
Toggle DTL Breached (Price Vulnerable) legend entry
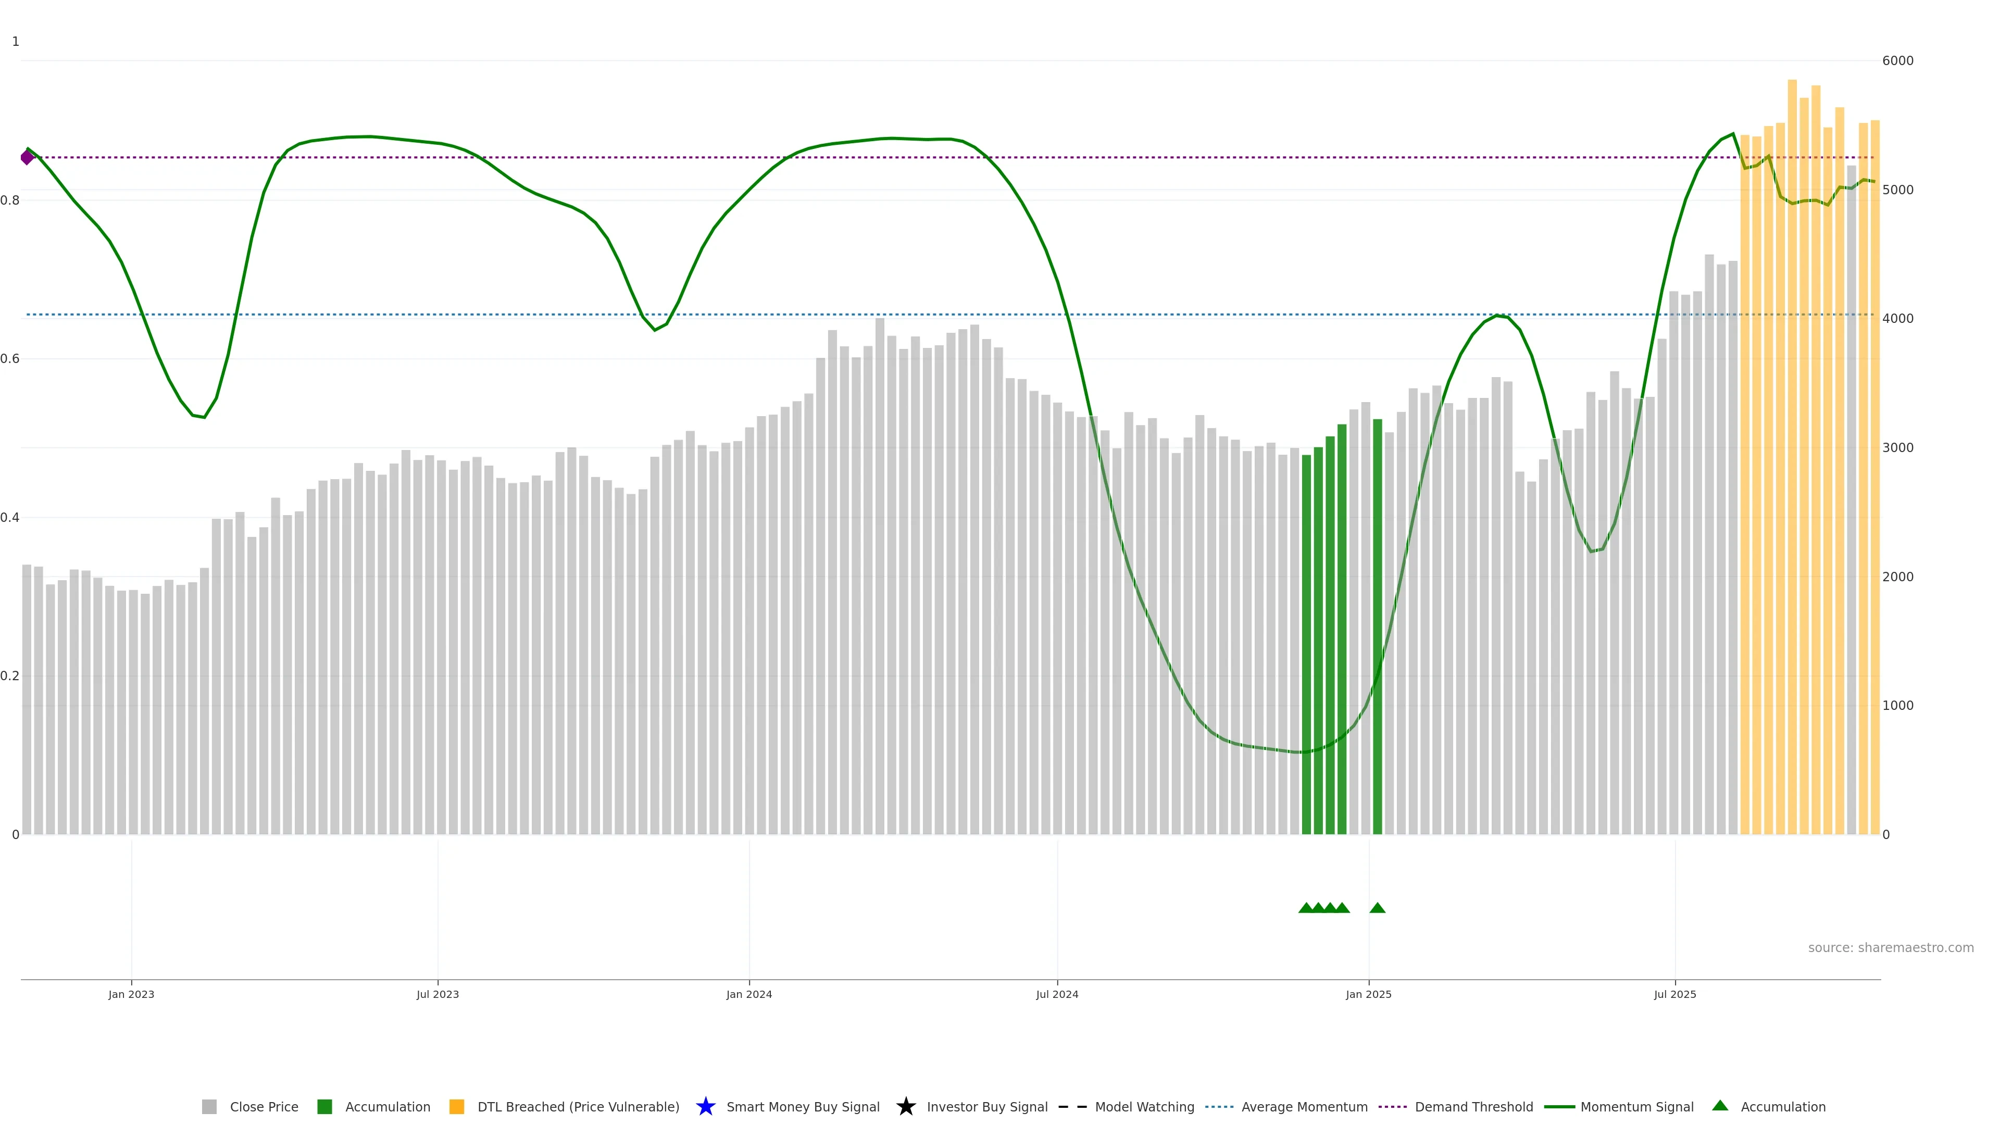(x=578, y=1106)
